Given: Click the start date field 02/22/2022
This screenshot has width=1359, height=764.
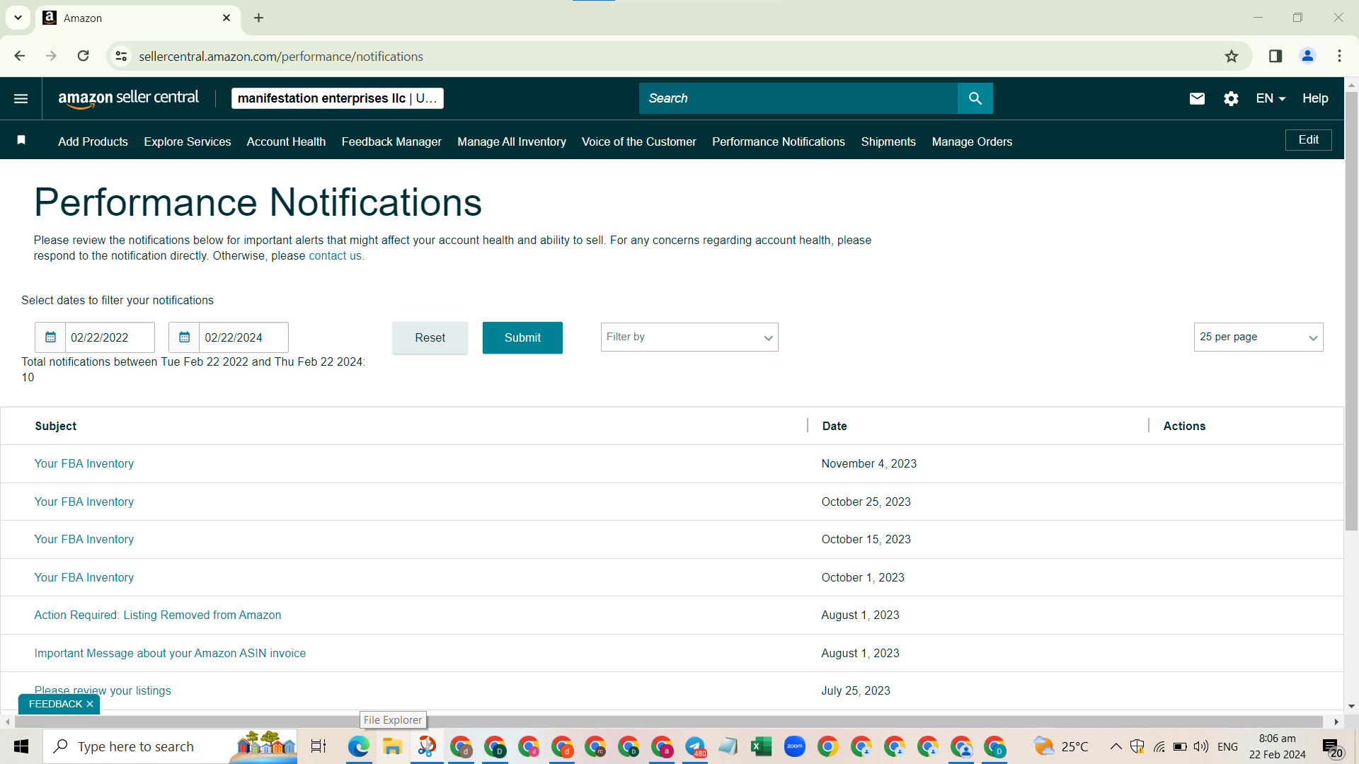Looking at the screenshot, I should click(110, 337).
